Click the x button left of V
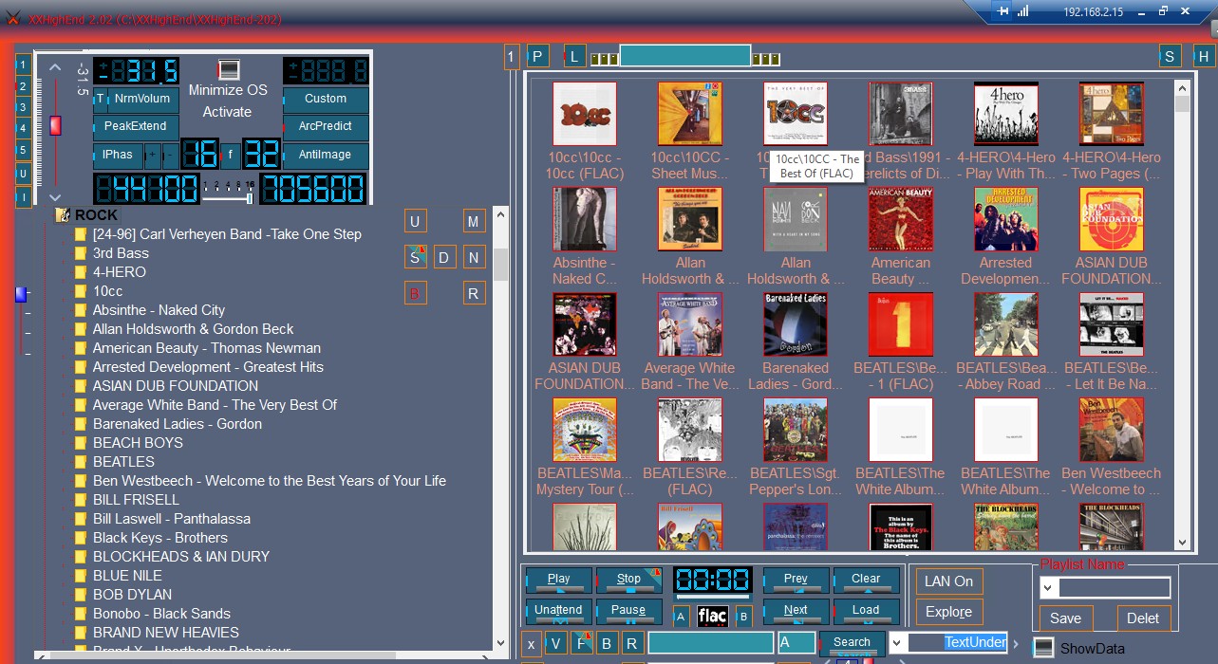Screen dimensions: 1218x664 [x=531, y=643]
